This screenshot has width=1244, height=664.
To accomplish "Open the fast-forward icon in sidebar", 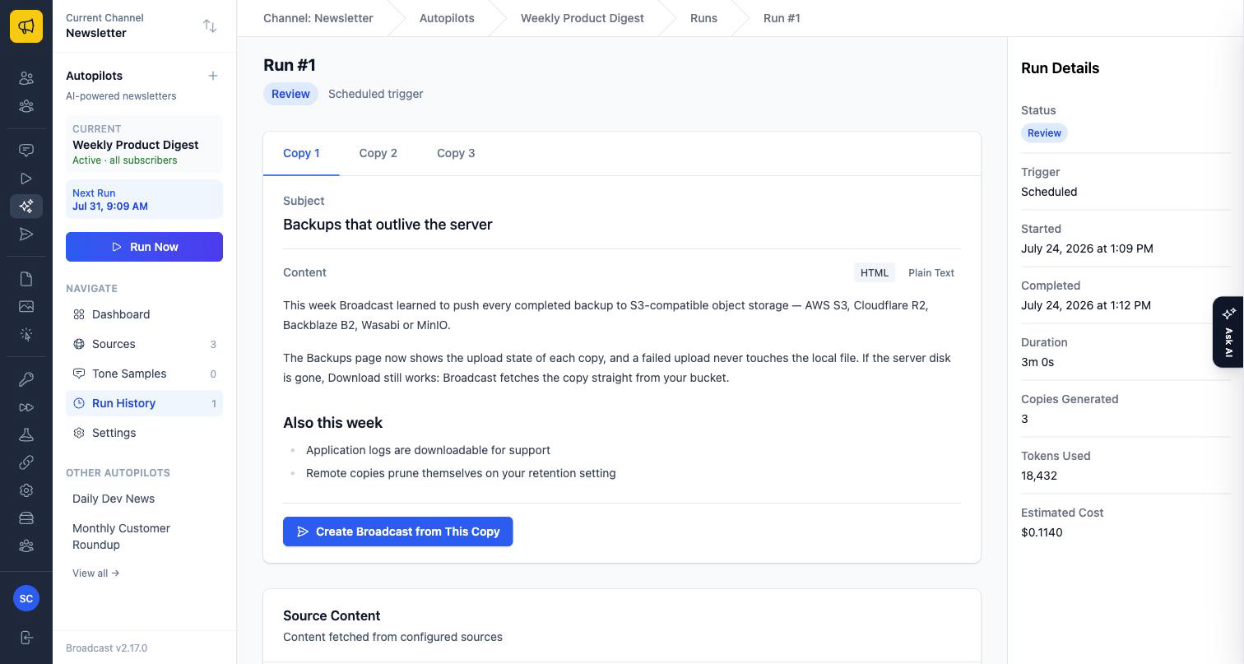I will [x=26, y=407].
